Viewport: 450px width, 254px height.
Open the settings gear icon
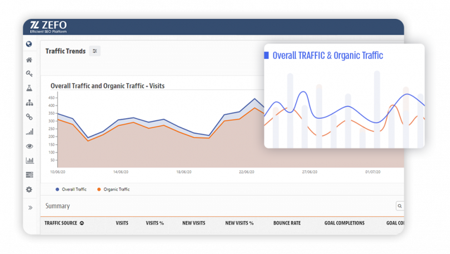29,190
